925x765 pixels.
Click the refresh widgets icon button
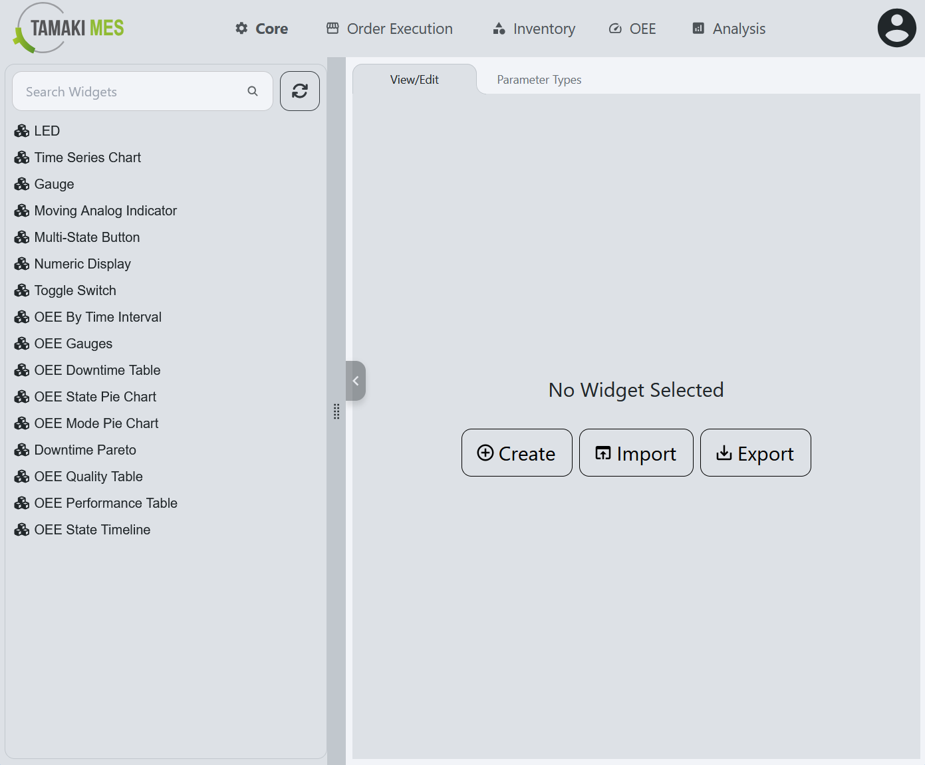click(x=299, y=91)
